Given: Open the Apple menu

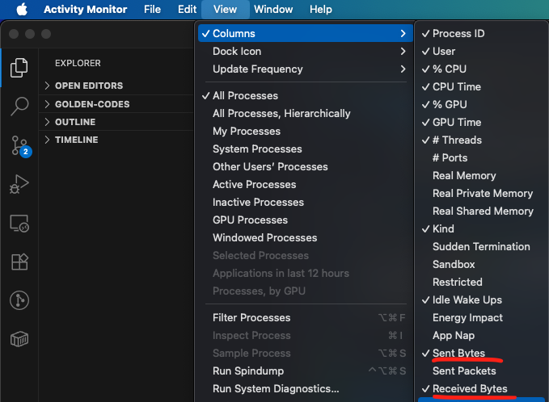Looking at the screenshot, I should (22, 9).
